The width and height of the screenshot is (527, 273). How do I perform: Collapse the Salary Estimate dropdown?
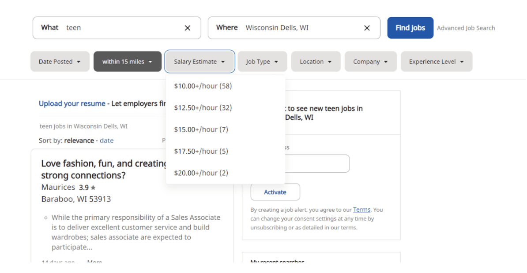click(200, 61)
